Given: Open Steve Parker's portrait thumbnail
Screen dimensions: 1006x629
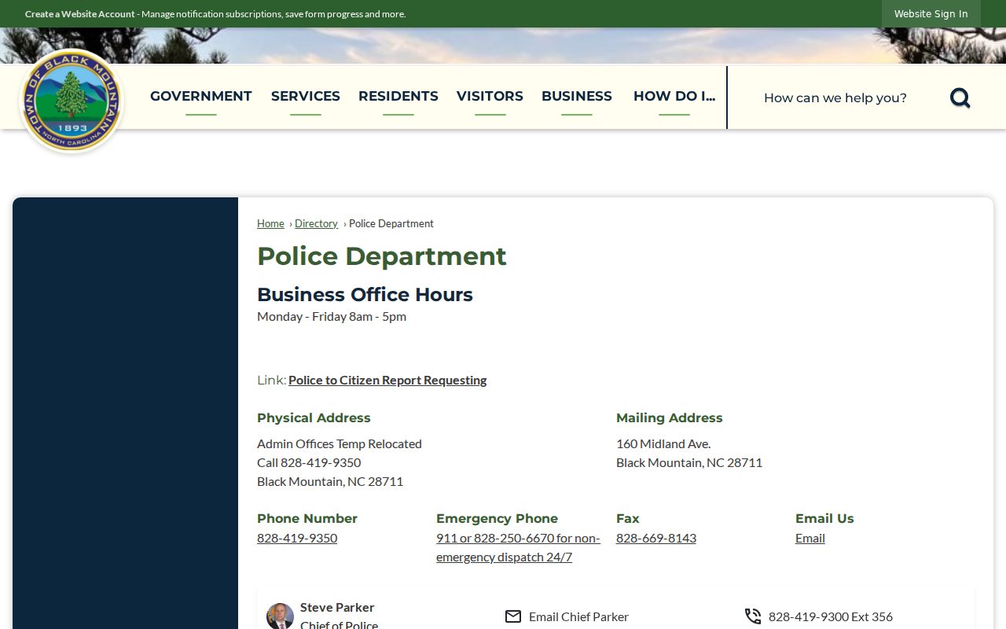Looking at the screenshot, I should (x=280, y=616).
